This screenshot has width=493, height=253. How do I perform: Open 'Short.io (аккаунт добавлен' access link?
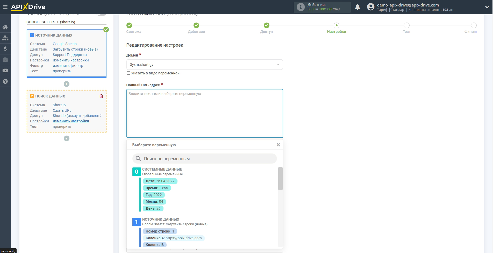pos(77,116)
